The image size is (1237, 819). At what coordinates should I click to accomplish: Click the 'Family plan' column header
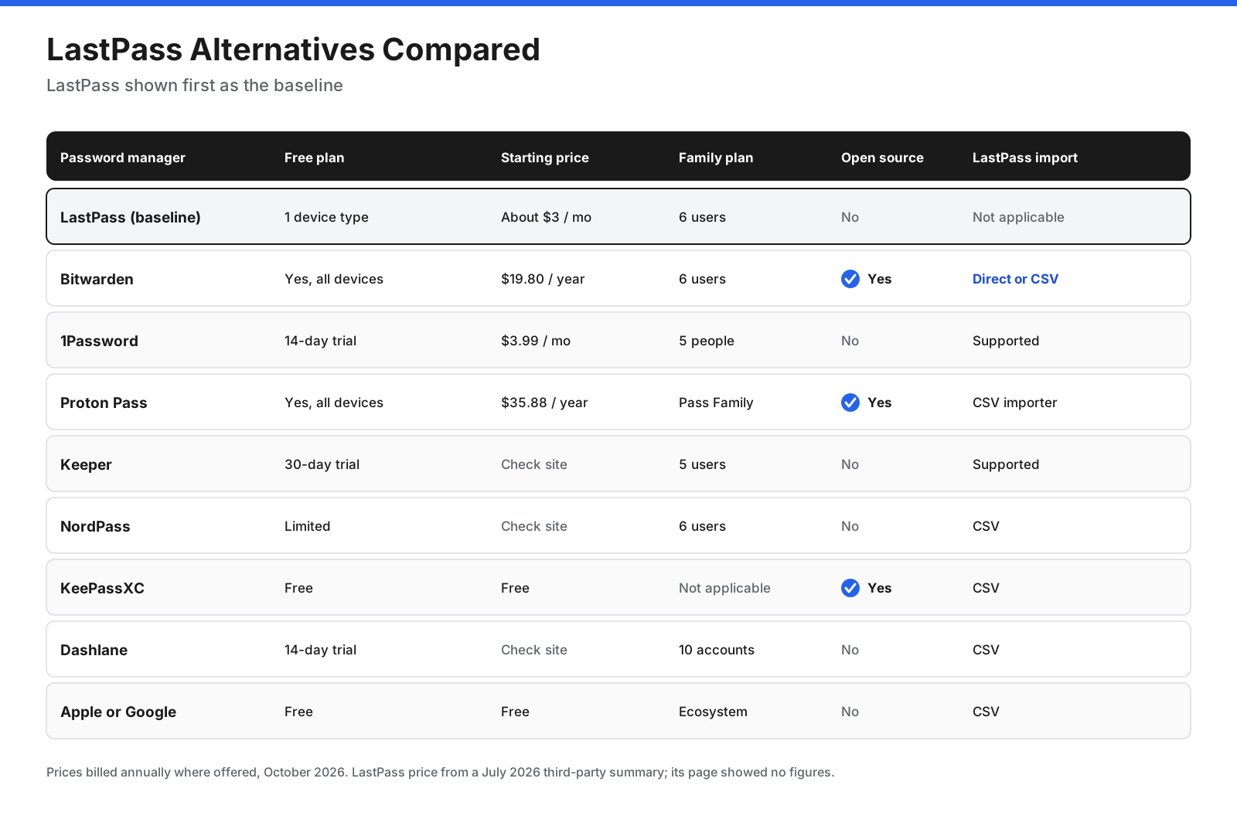[x=716, y=158]
